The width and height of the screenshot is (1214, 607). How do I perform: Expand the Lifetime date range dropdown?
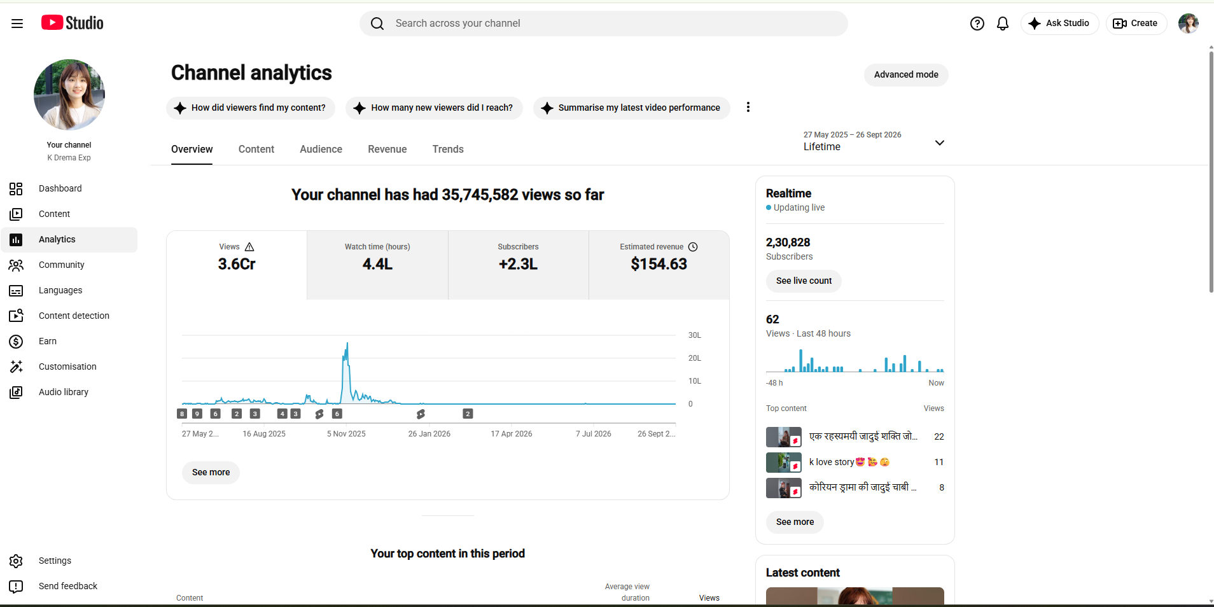[x=939, y=143]
